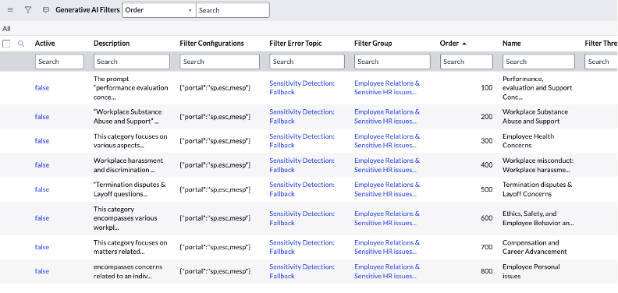Select the order value 100 cell
The height and width of the screenshot is (293, 618).
click(x=487, y=88)
